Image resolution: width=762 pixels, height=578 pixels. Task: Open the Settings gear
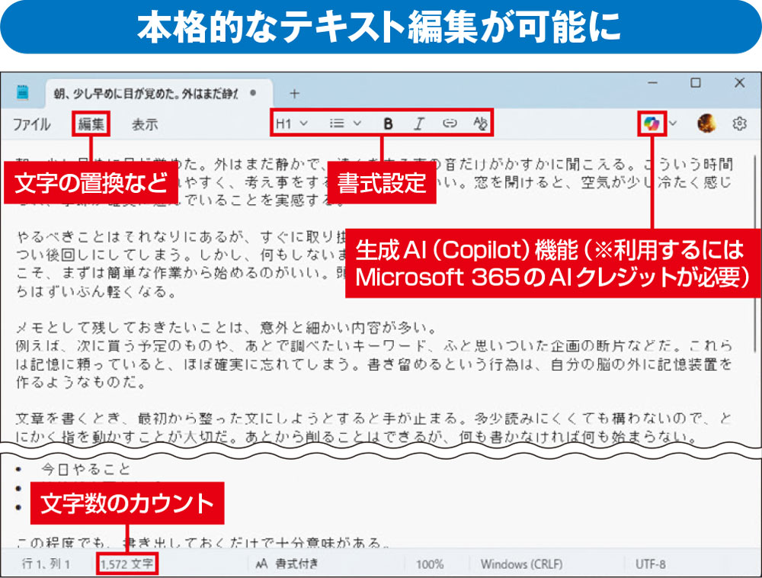738,124
